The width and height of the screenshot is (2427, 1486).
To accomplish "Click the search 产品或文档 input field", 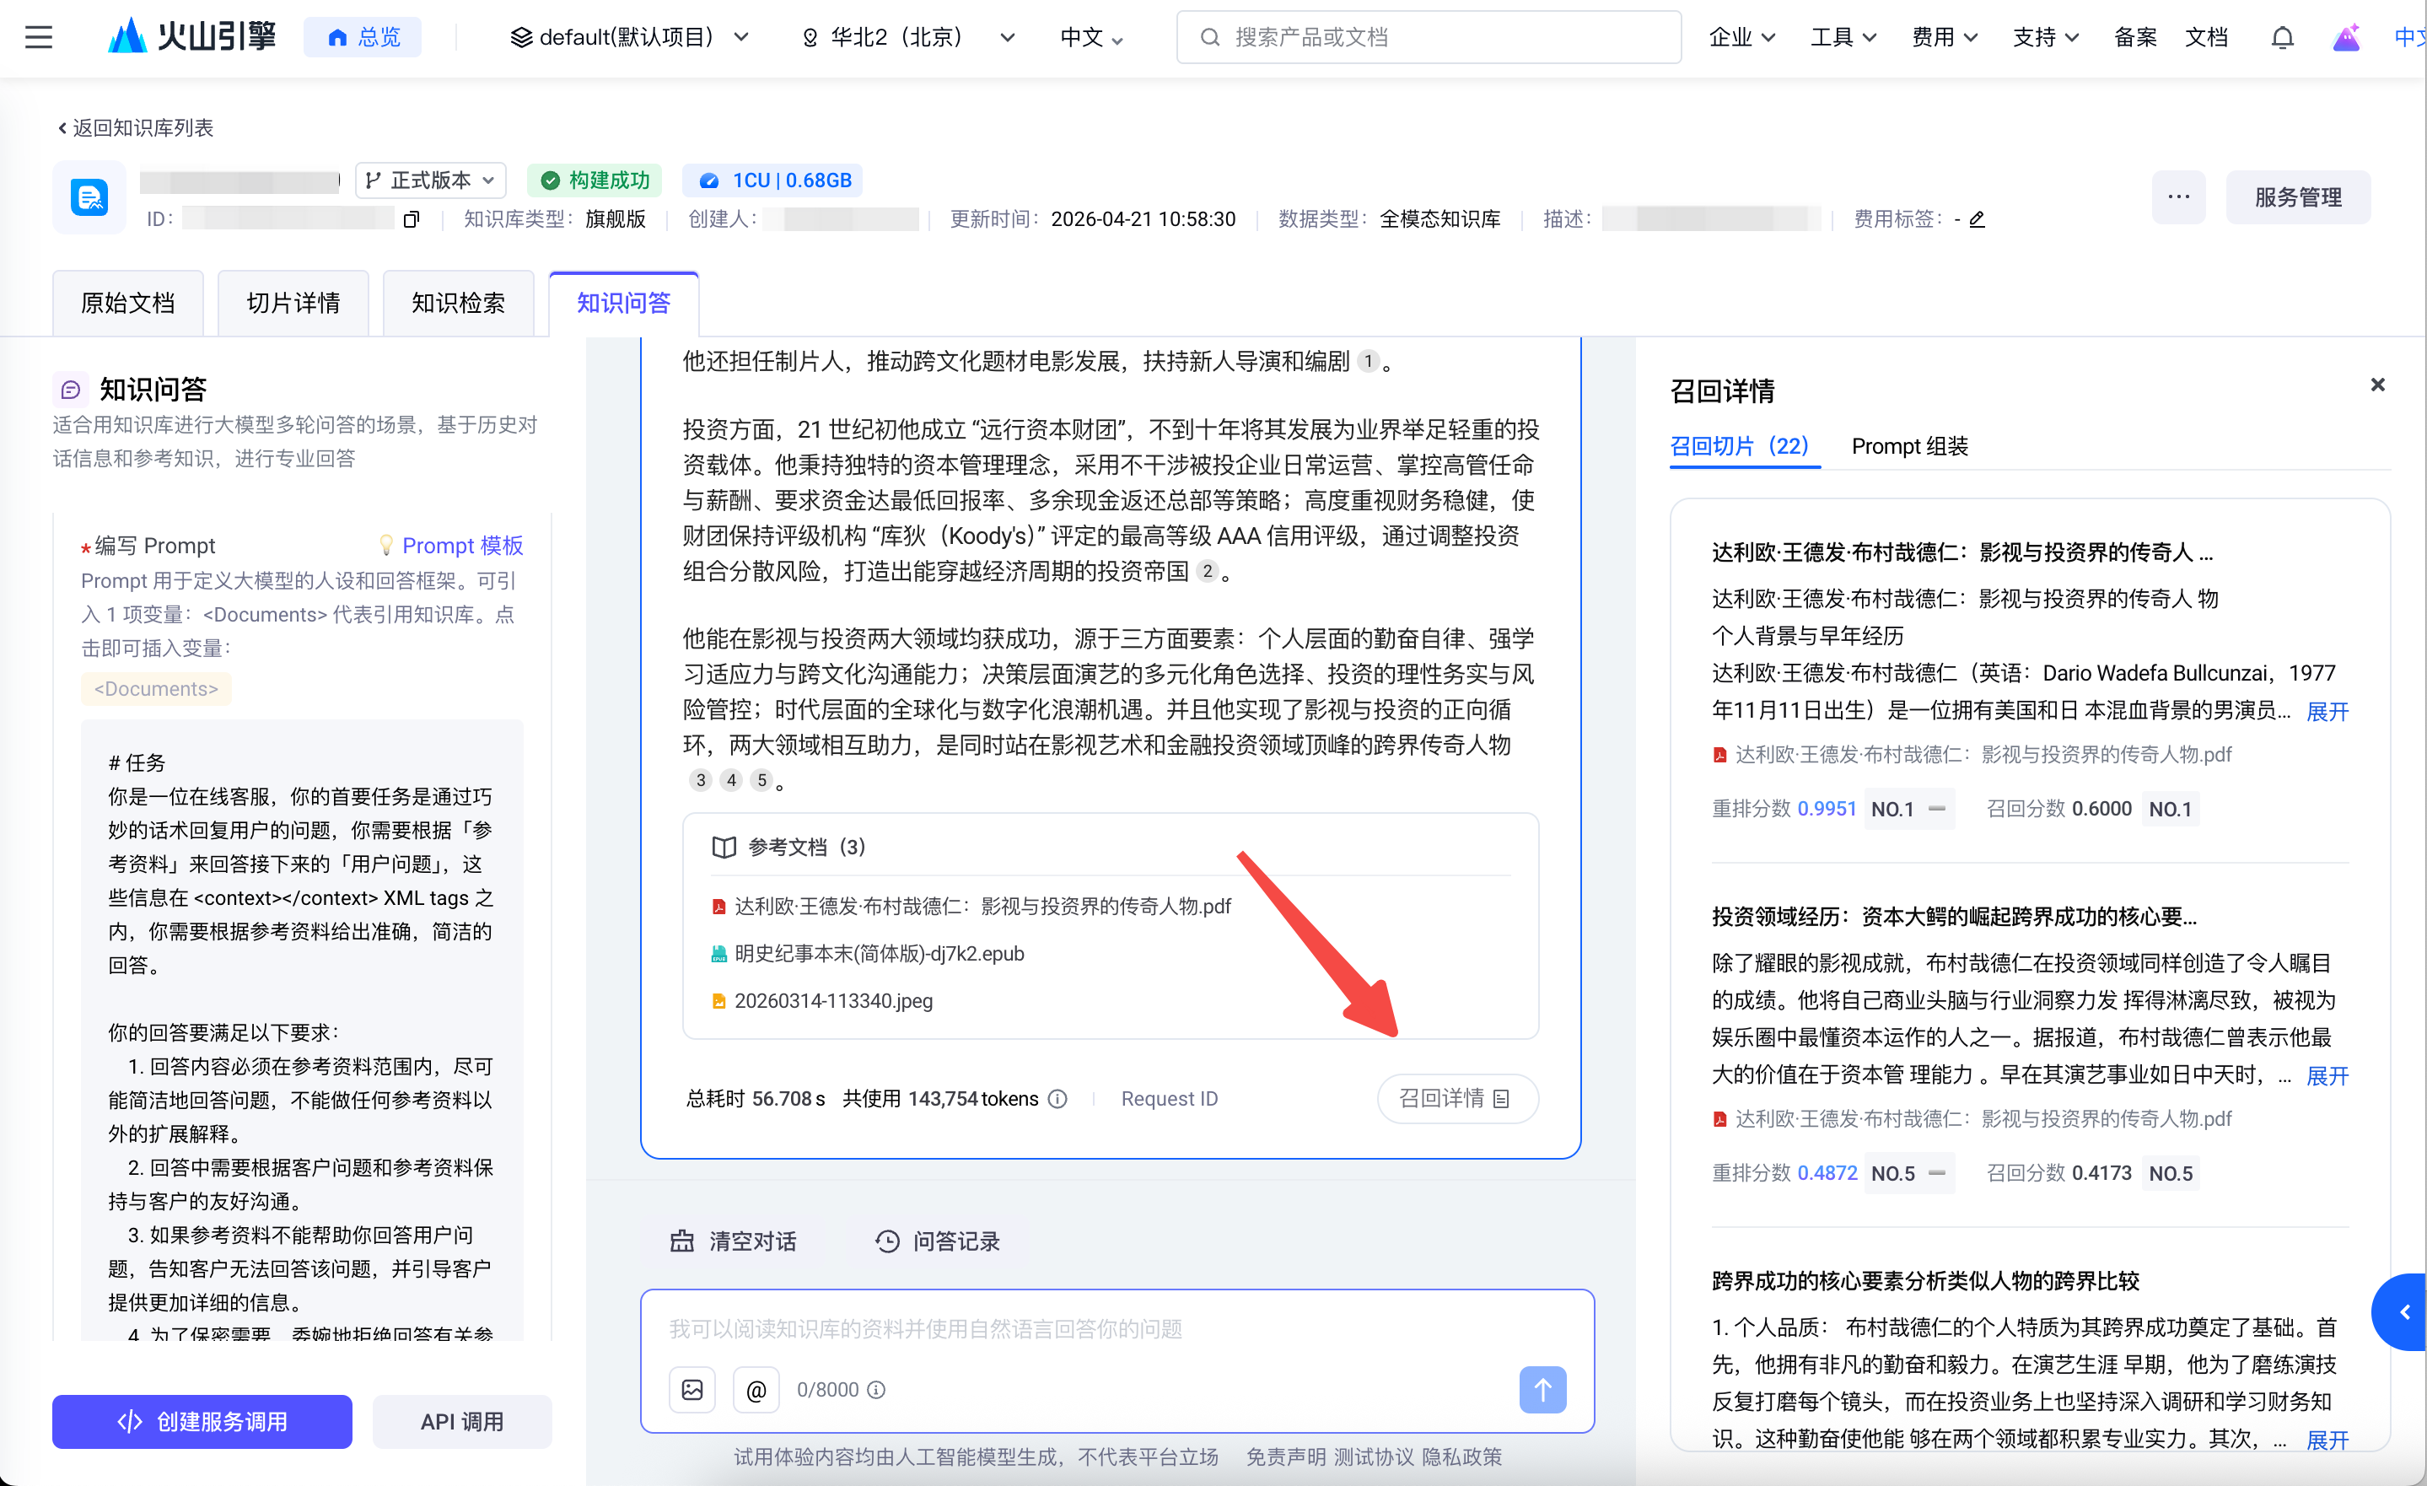I will [1429, 37].
